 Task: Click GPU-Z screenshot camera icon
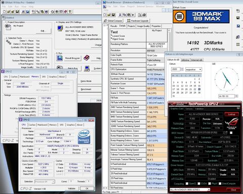(x=238, y=108)
